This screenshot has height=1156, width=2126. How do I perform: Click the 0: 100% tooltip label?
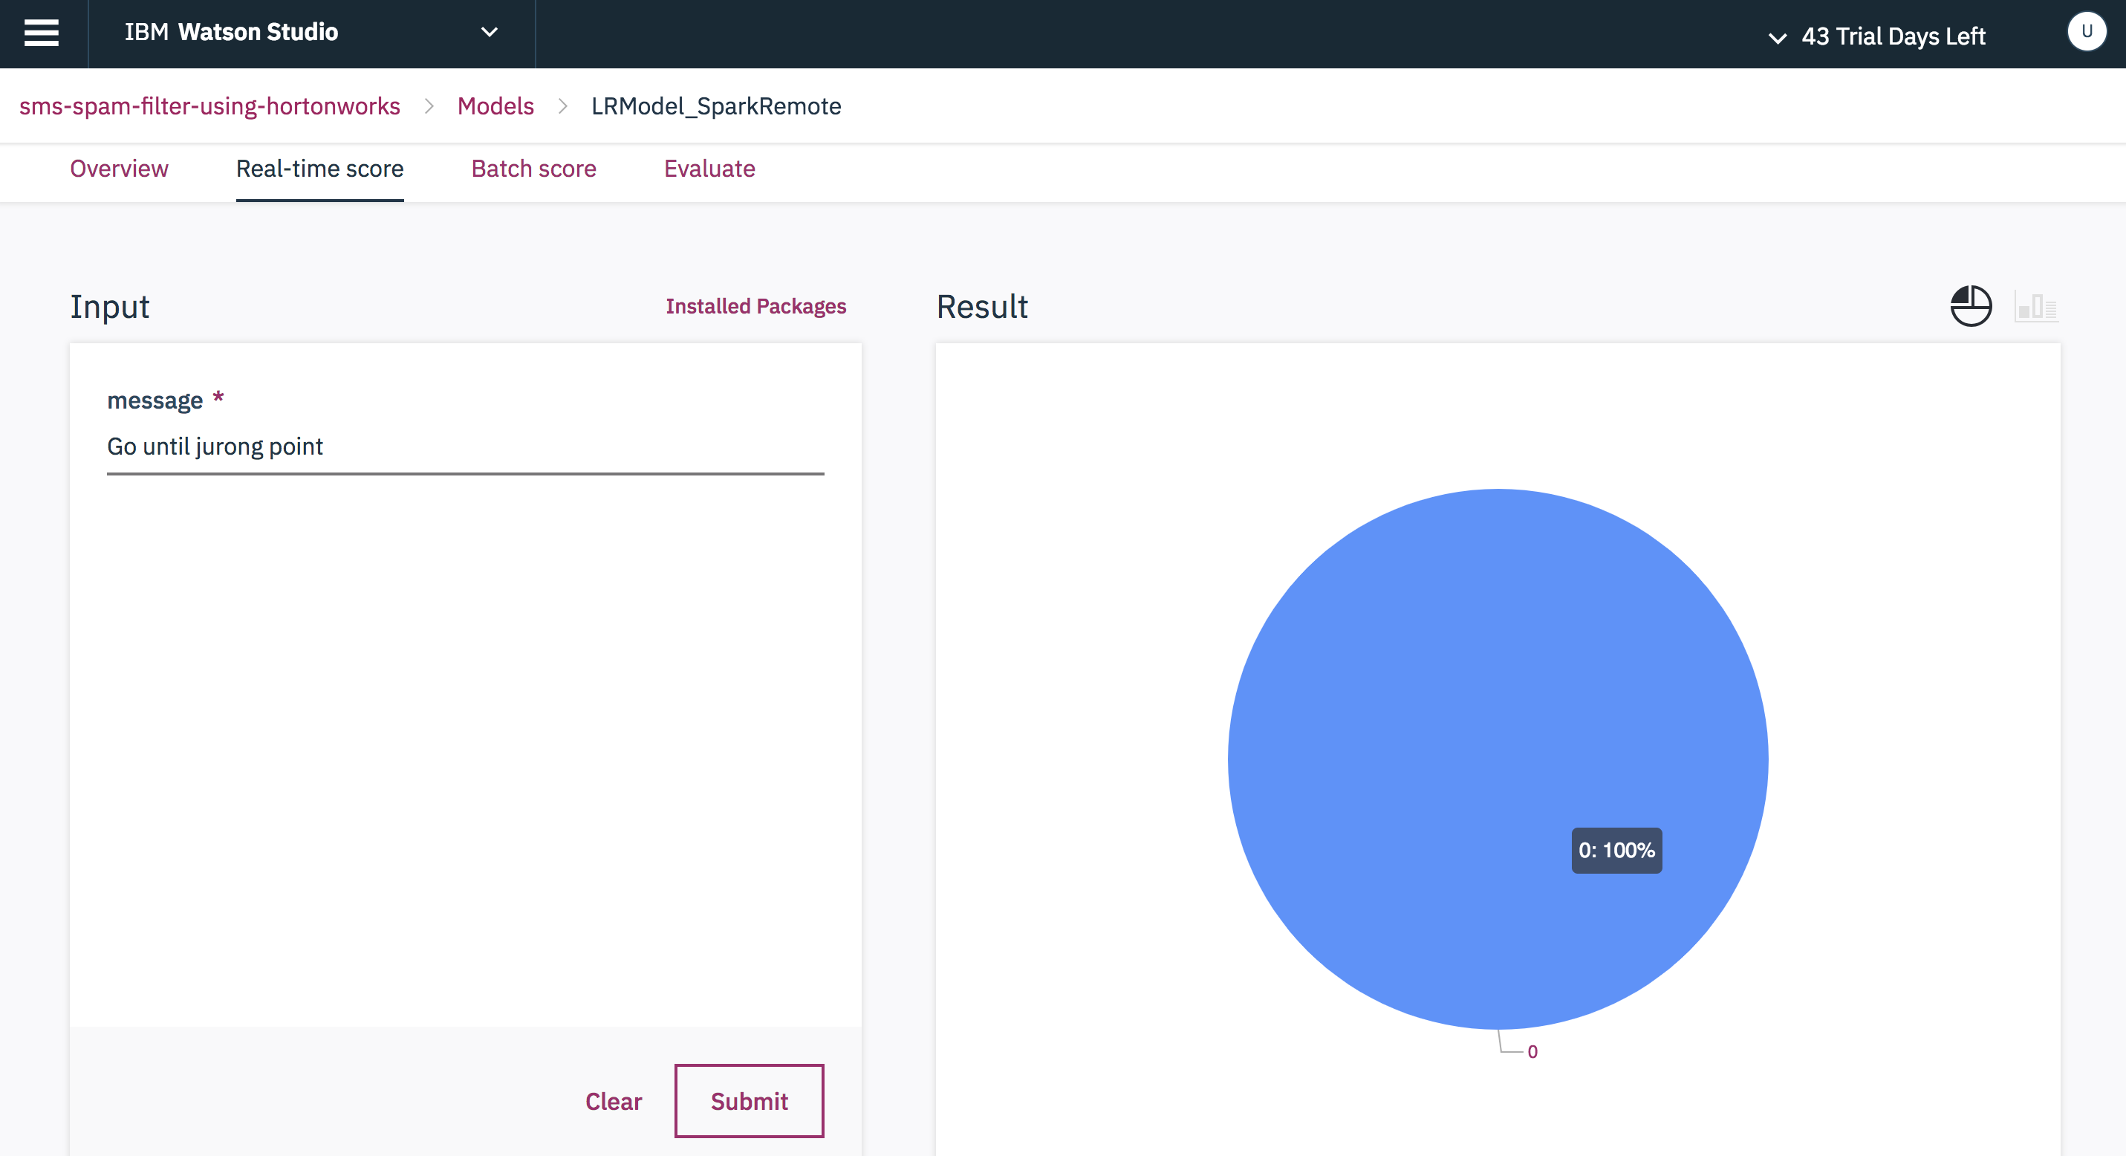[x=1616, y=850]
